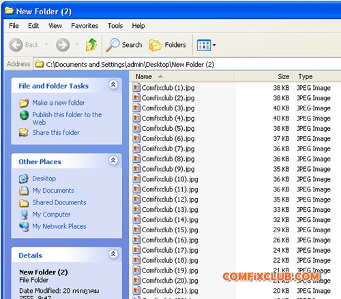
Task: Open the Forward button history dropdown arrow
Action: tap(77, 44)
